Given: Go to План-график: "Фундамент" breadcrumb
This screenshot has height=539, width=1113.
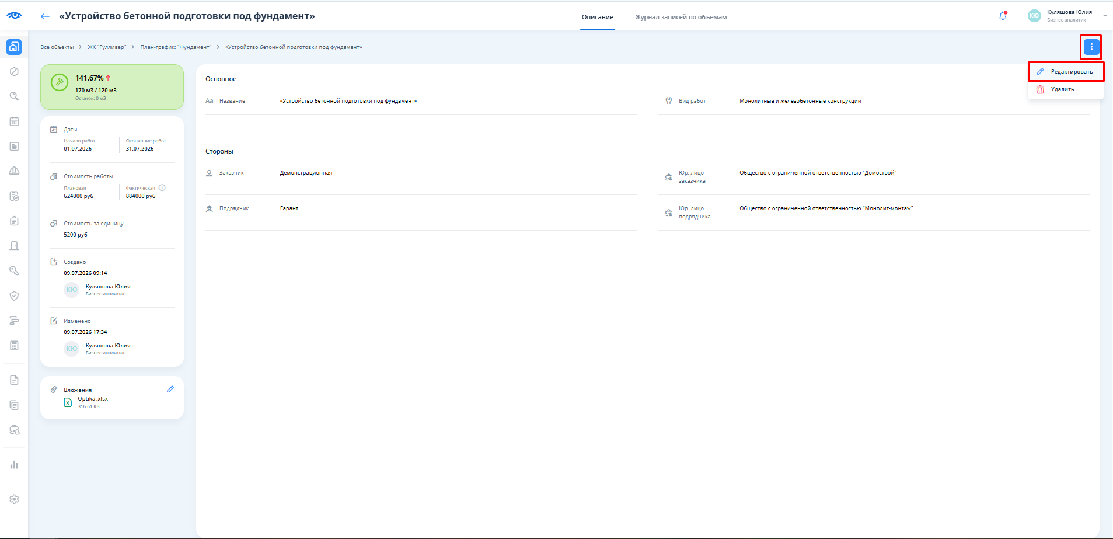Looking at the screenshot, I should (x=176, y=47).
